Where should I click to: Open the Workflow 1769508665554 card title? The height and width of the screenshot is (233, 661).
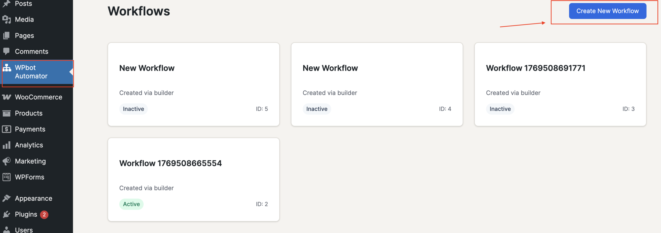[x=170, y=163]
